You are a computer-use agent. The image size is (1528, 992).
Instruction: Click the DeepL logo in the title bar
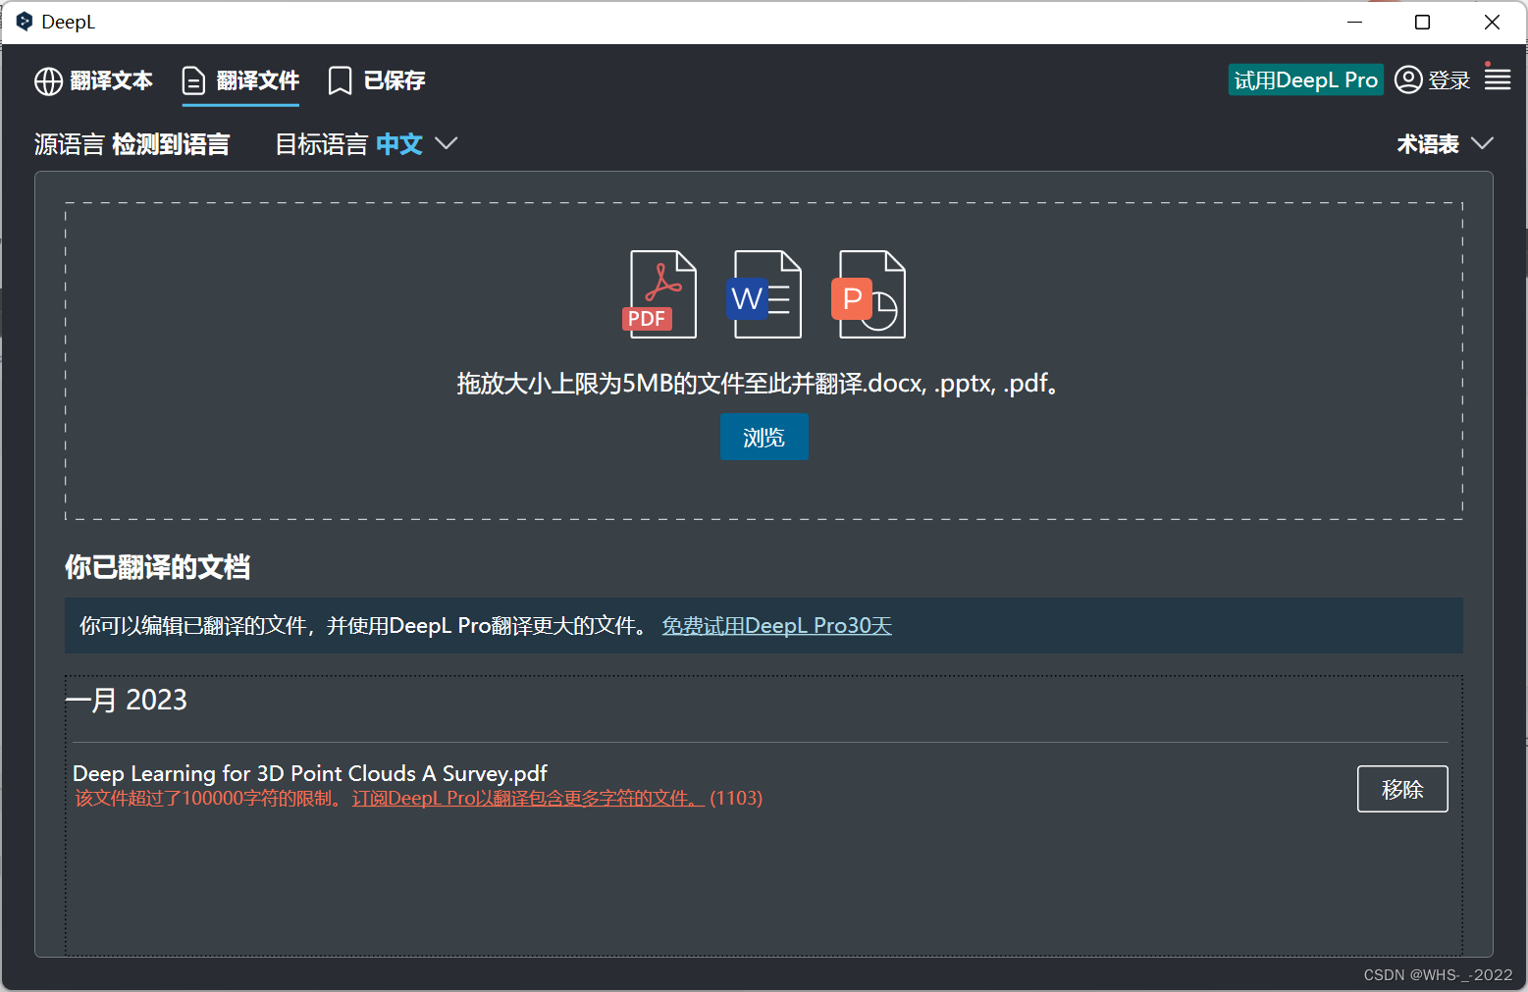click(x=25, y=22)
